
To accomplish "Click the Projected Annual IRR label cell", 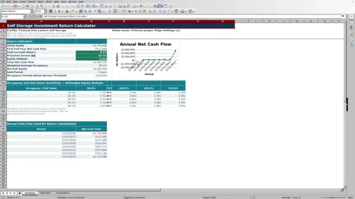I will click(41, 55).
